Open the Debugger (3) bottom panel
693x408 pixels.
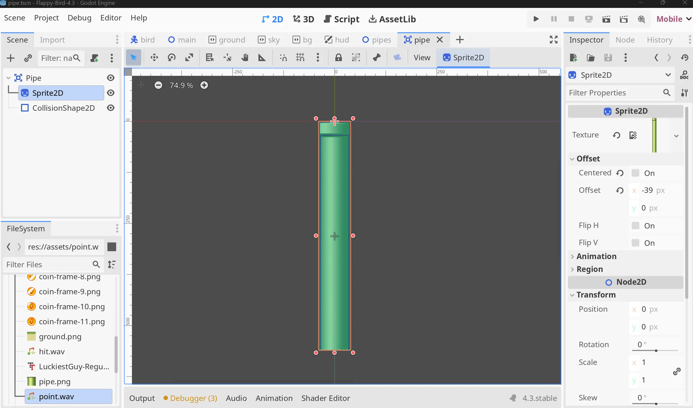tap(190, 398)
